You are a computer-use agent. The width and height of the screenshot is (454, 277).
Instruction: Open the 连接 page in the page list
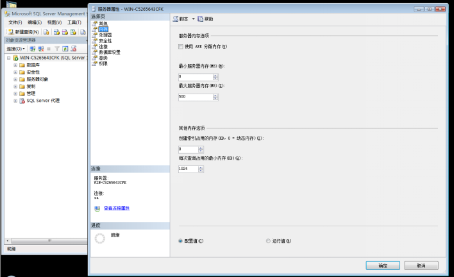tap(103, 46)
